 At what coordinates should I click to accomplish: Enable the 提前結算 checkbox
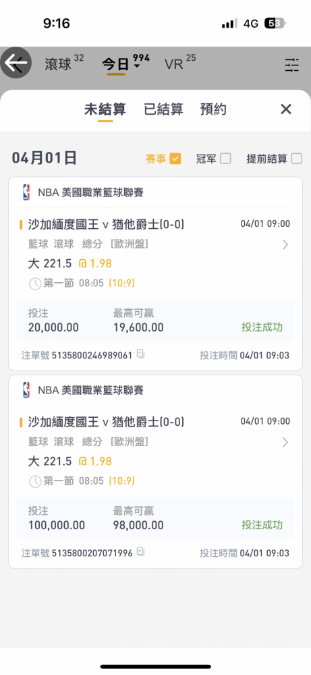click(x=297, y=159)
